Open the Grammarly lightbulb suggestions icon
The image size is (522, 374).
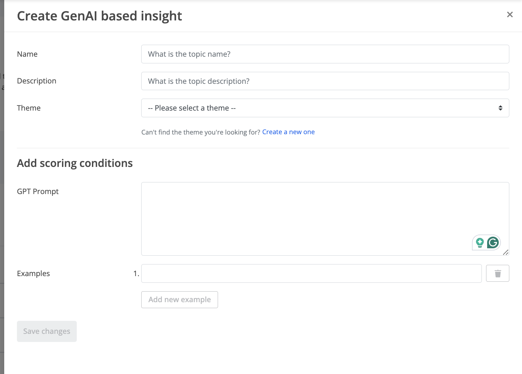[x=480, y=242]
